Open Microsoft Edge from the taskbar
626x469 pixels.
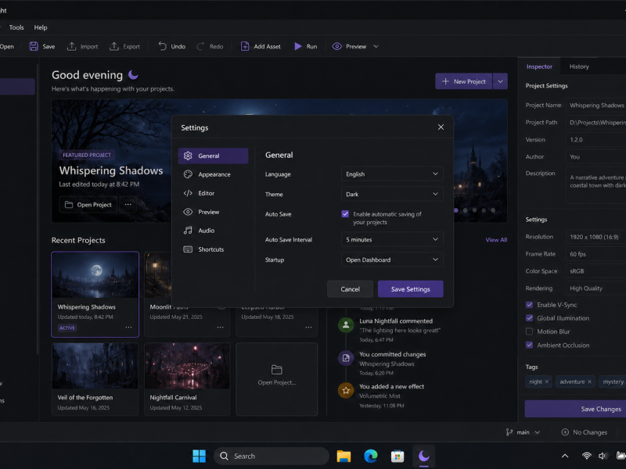click(x=370, y=456)
